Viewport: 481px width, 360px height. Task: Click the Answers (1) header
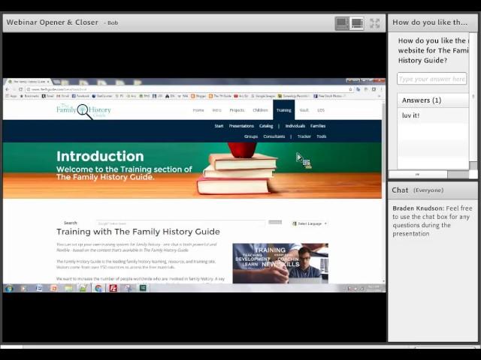[x=433, y=100]
